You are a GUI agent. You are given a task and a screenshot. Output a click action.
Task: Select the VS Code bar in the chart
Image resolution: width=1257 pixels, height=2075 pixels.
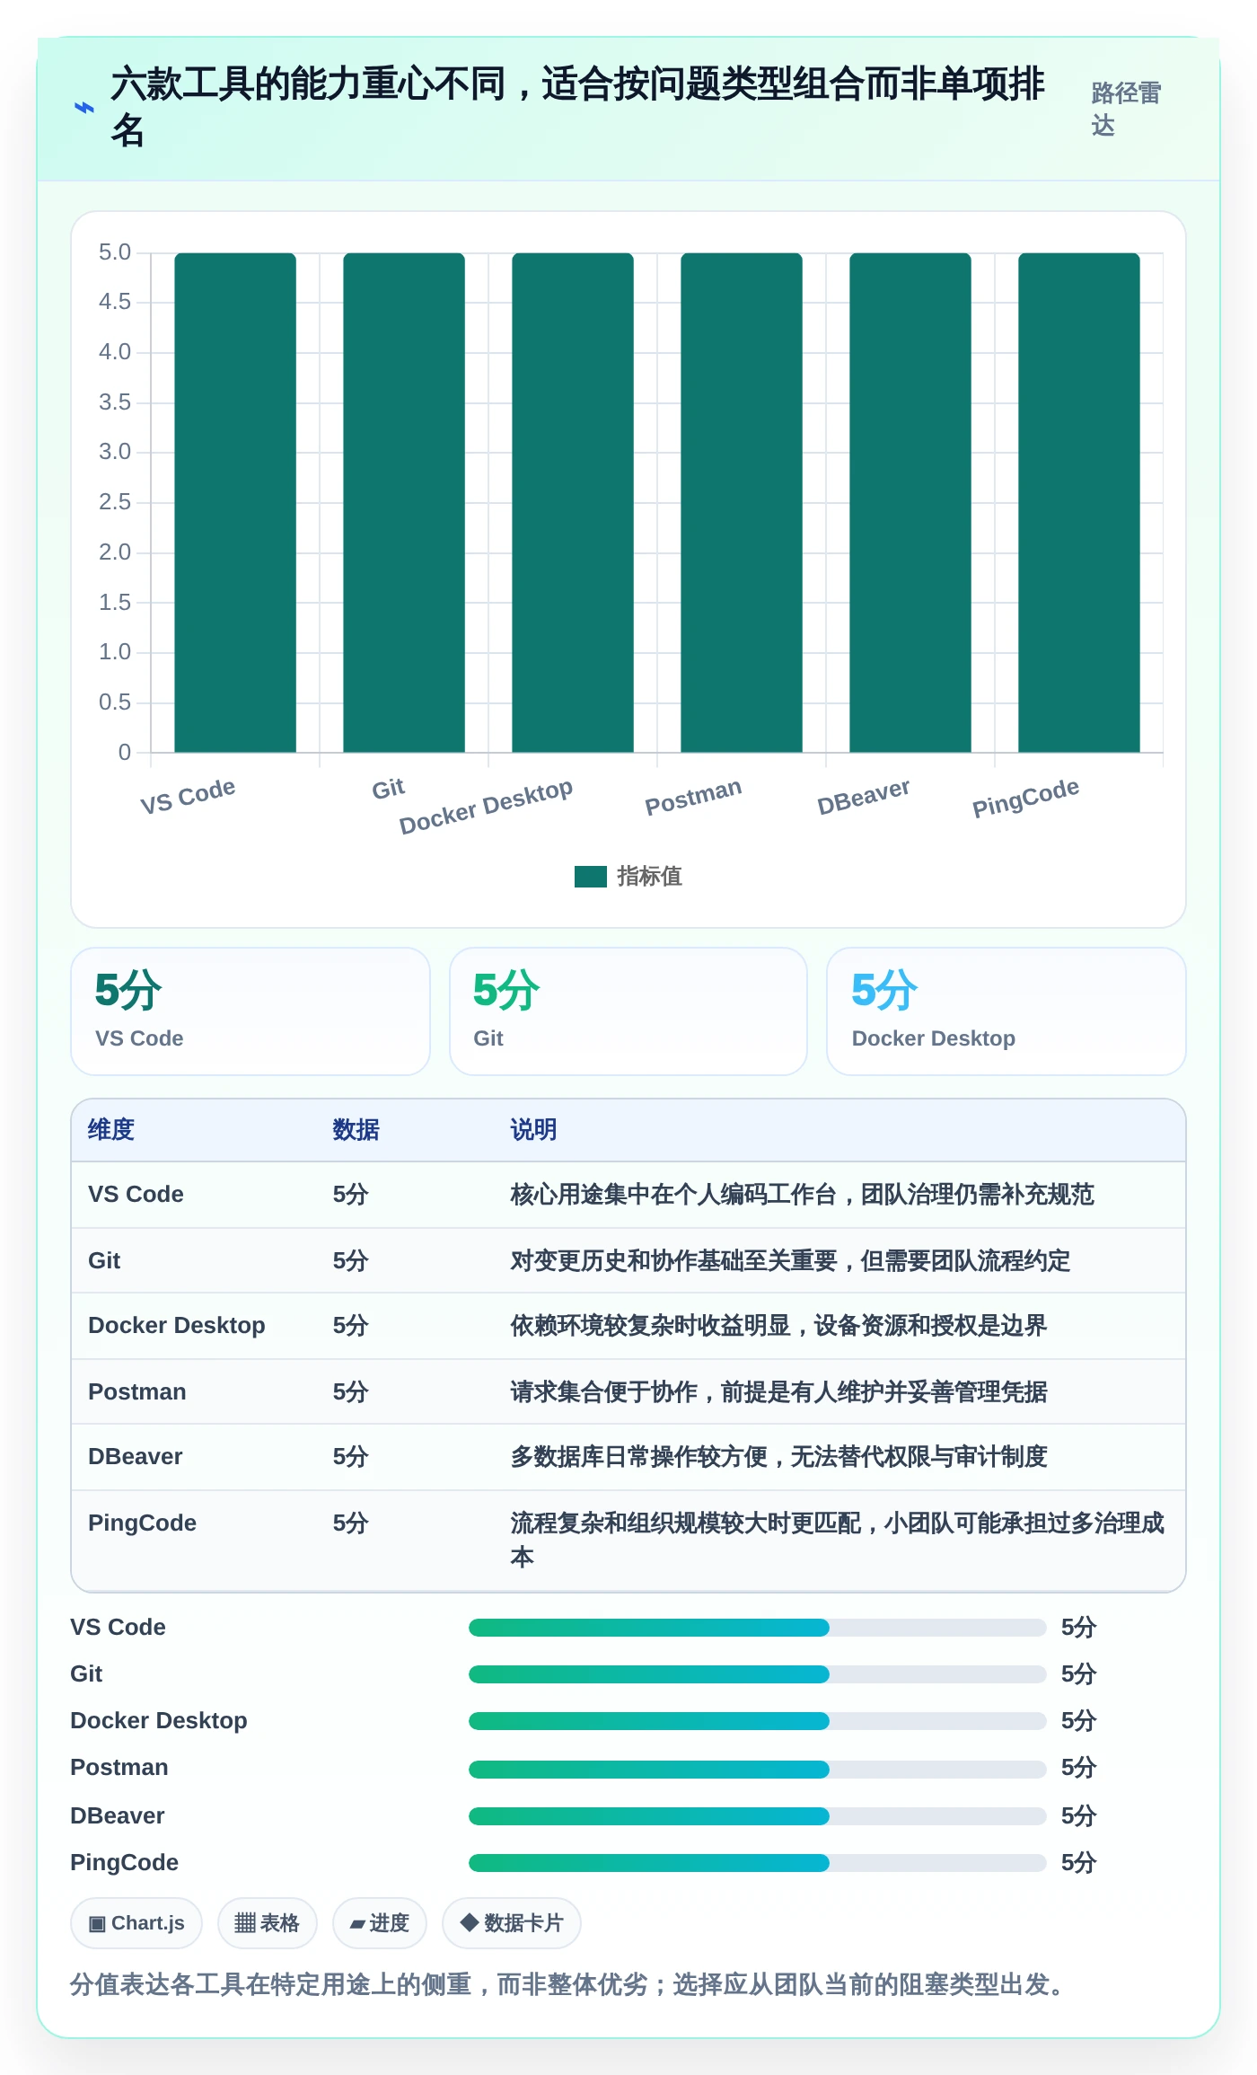click(235, 502)
